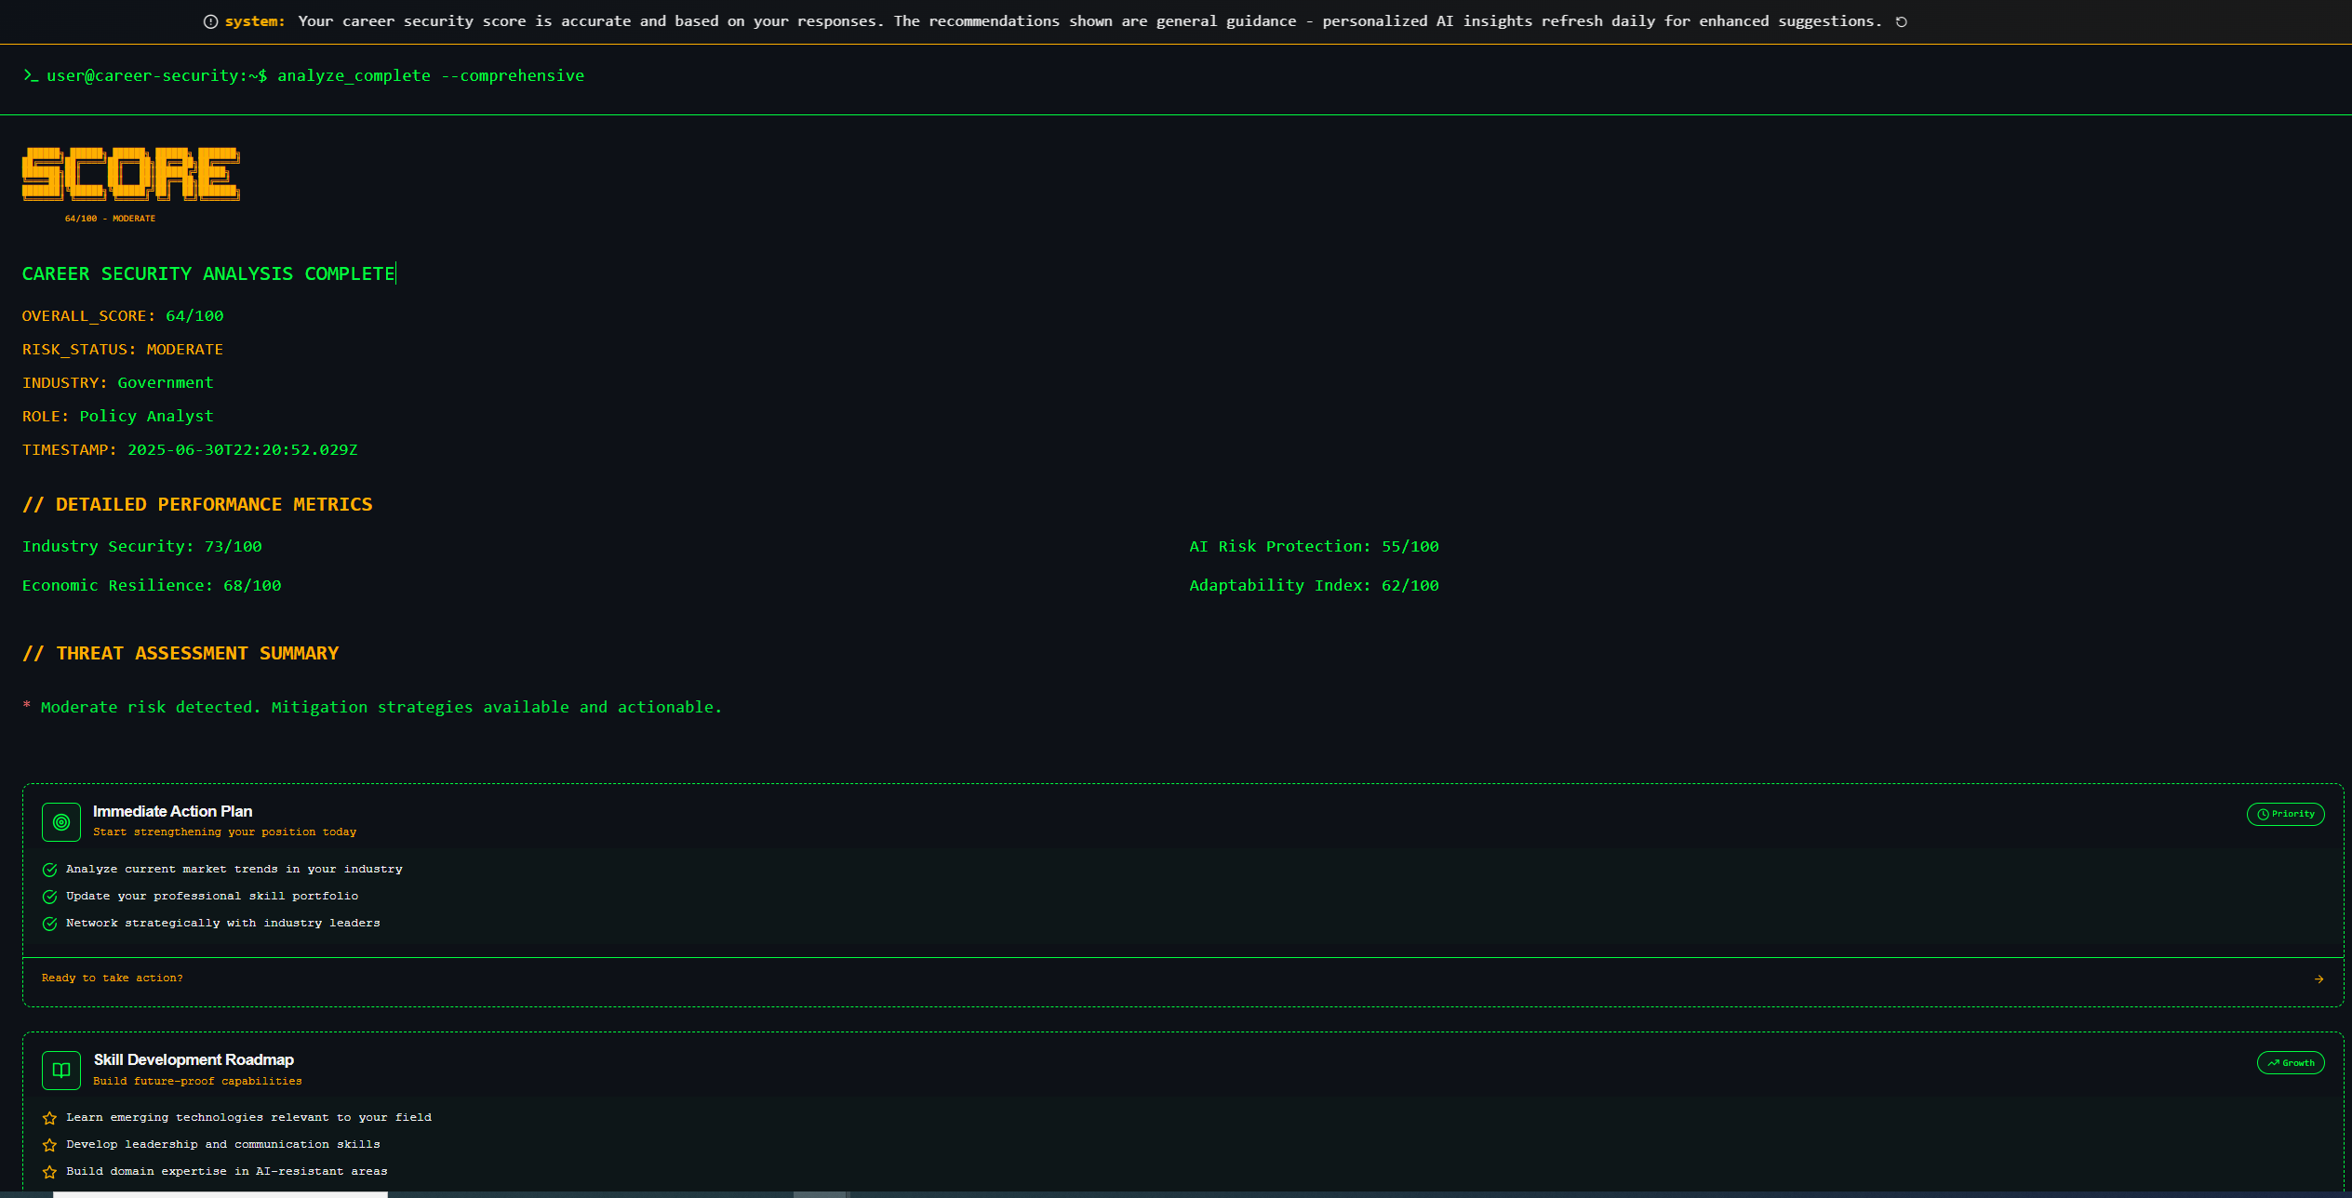Click the terminal prompt chevron icon

coord(30,75)
